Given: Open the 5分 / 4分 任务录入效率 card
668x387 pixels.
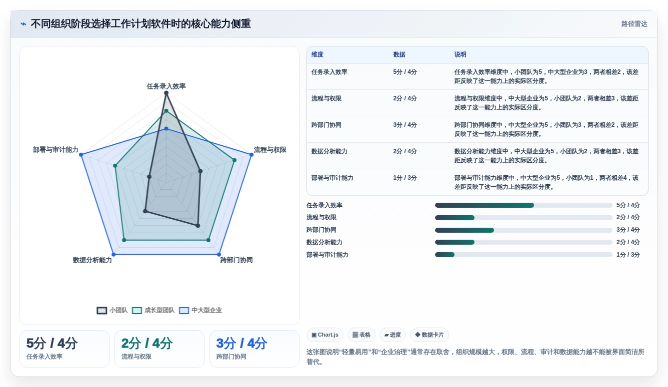Looking at the screenshot, I should click(x=64, y=349).
